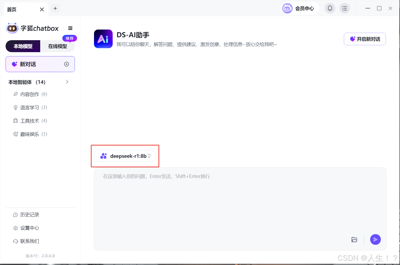Click the 历史记录 clock icon
This screenshot has height=265, width=400.
click(16, 215)
